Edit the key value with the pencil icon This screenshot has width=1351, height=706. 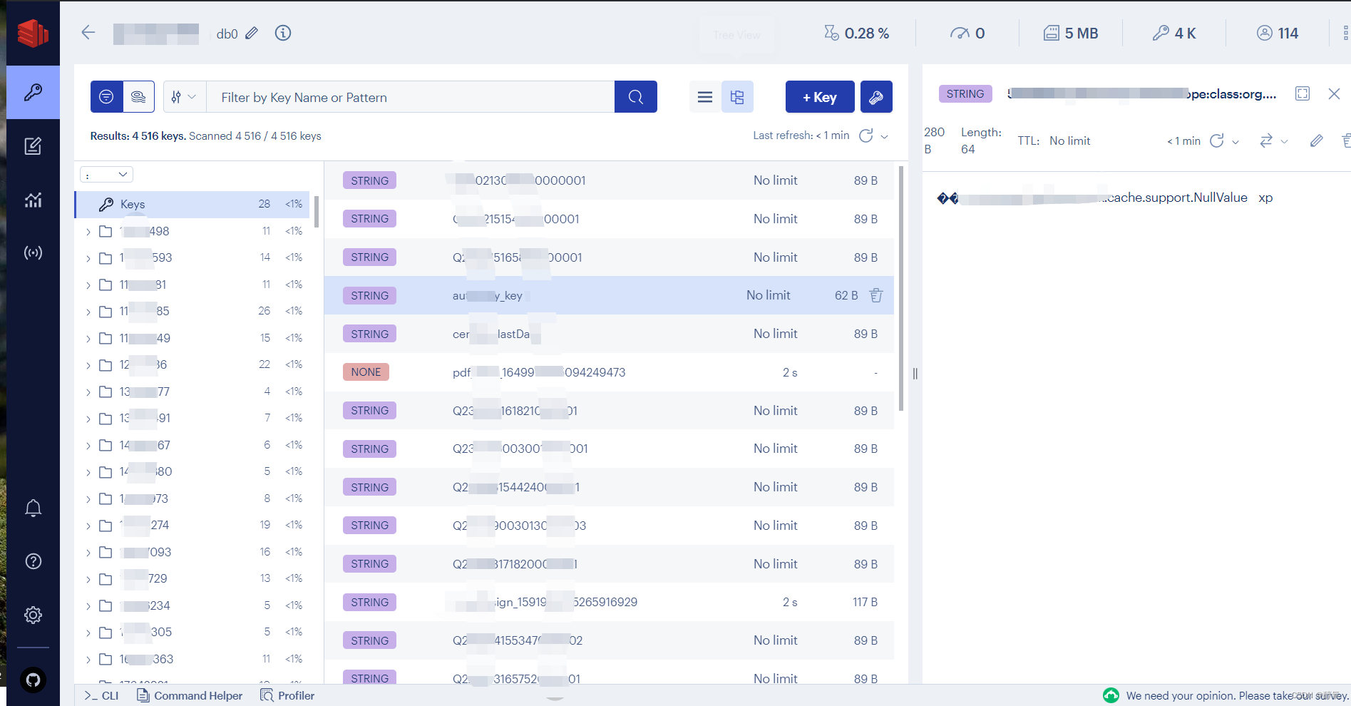pyautogui.click(x=1315, y=140)
